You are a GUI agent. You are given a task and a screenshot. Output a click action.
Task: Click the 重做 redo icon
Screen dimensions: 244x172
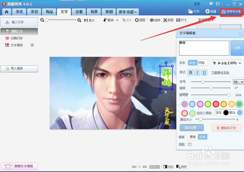pos(124,20)
